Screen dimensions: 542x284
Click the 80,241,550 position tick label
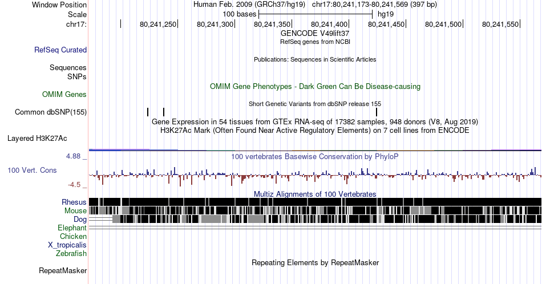coord(500,24)
